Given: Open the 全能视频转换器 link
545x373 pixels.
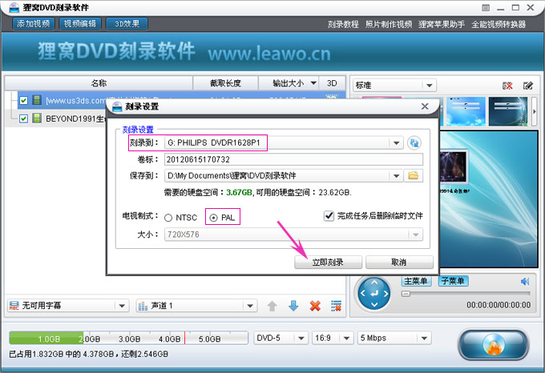Looking at the screenshot, I should (x=499, y=24).
